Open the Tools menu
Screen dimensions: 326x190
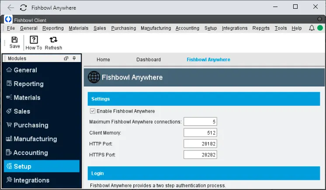pyautogui.click(x=281, y=28)
